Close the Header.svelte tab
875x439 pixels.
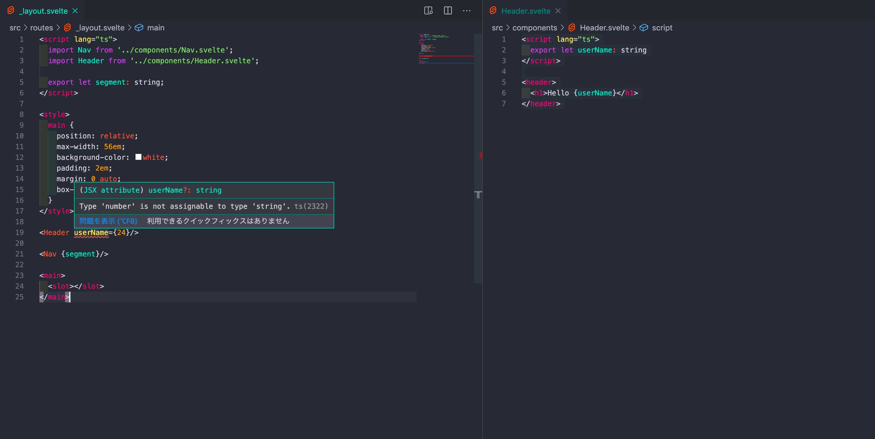click(558, 11)
